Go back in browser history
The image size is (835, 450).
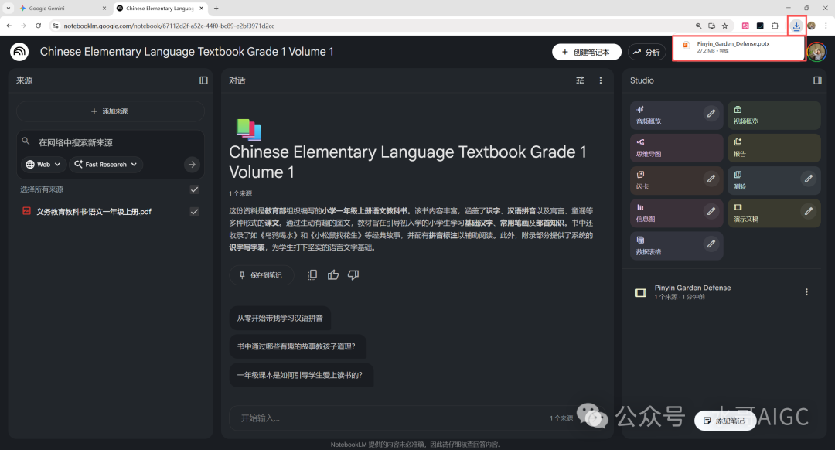click(9, 26)
